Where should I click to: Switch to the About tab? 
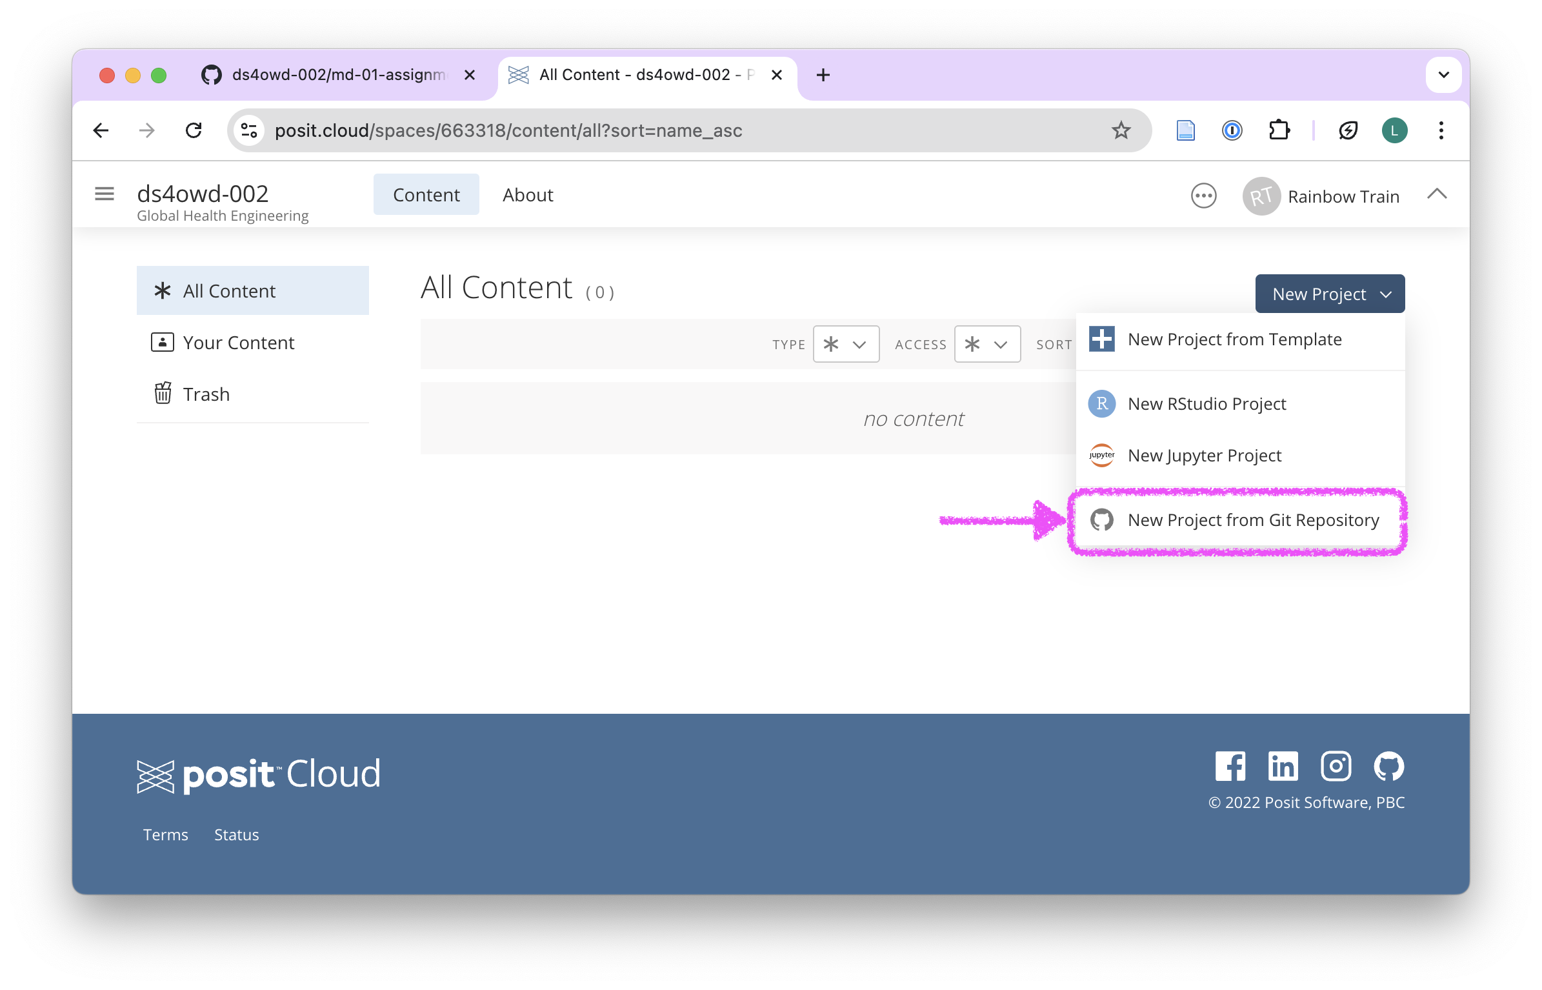[x=528, y=195]
